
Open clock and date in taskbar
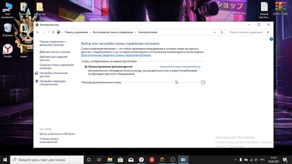[x=273, y=160]
